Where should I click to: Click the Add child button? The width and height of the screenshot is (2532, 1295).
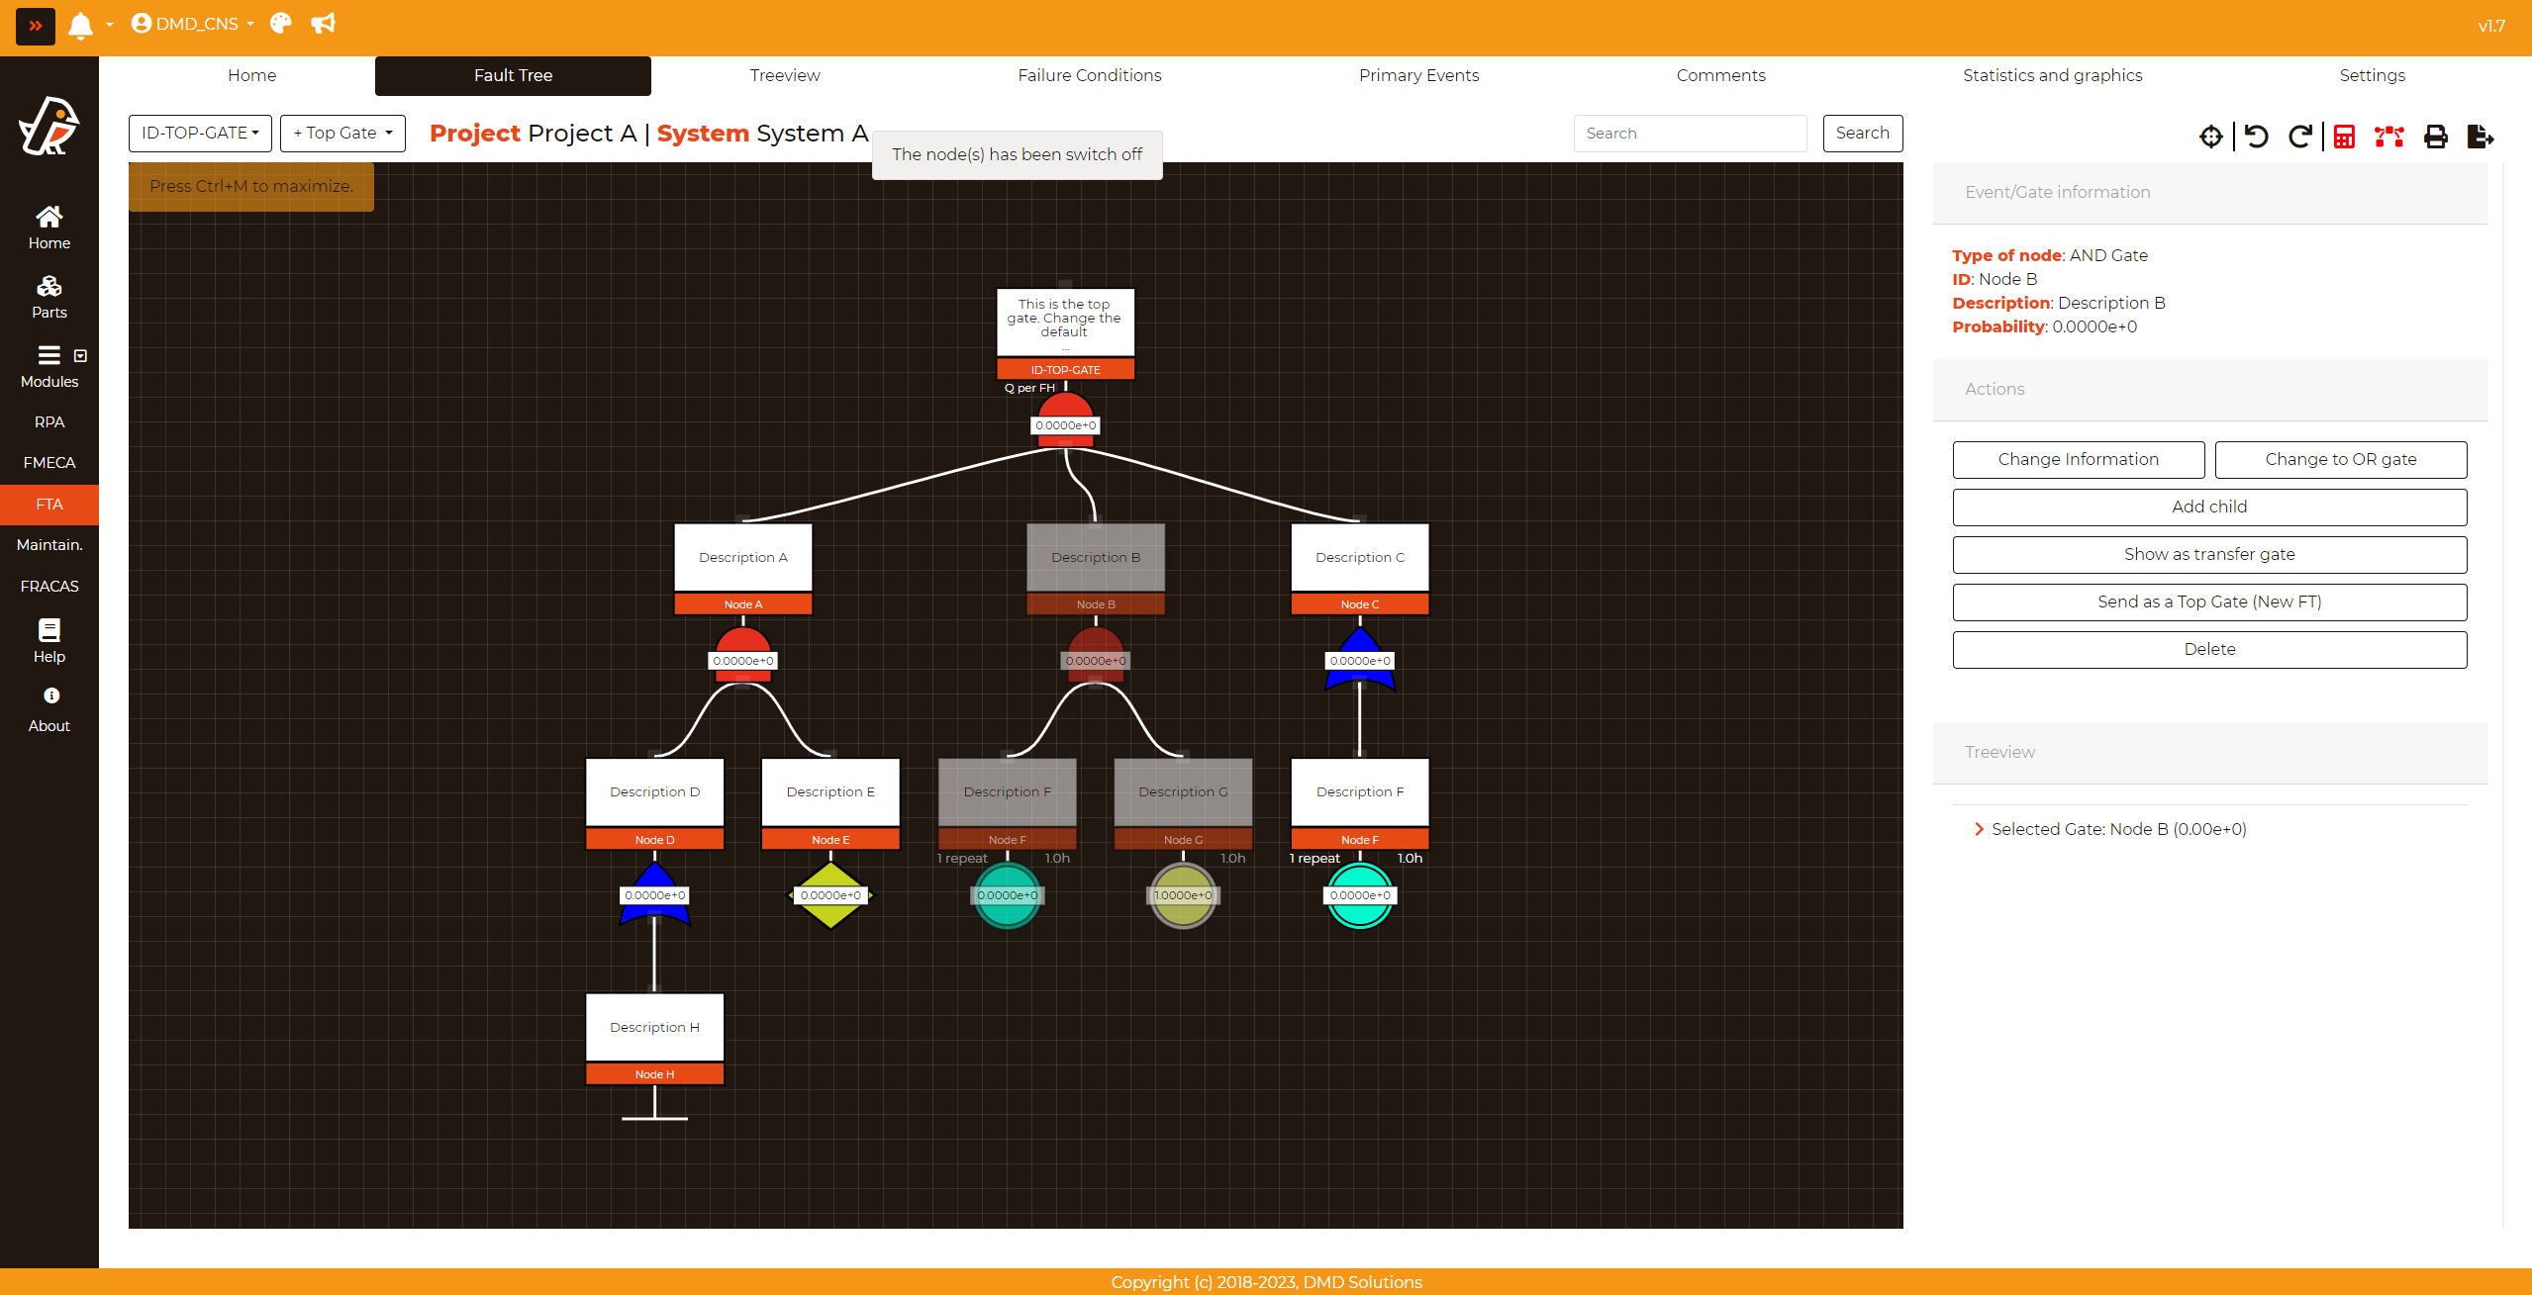(2208, 507)
